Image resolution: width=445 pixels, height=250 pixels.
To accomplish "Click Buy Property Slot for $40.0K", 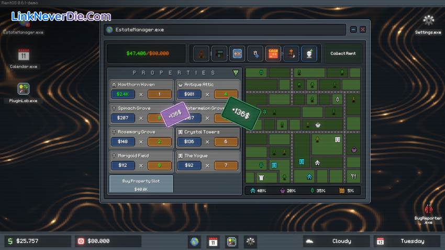I will pyautogui.click(x=141, y=184).
